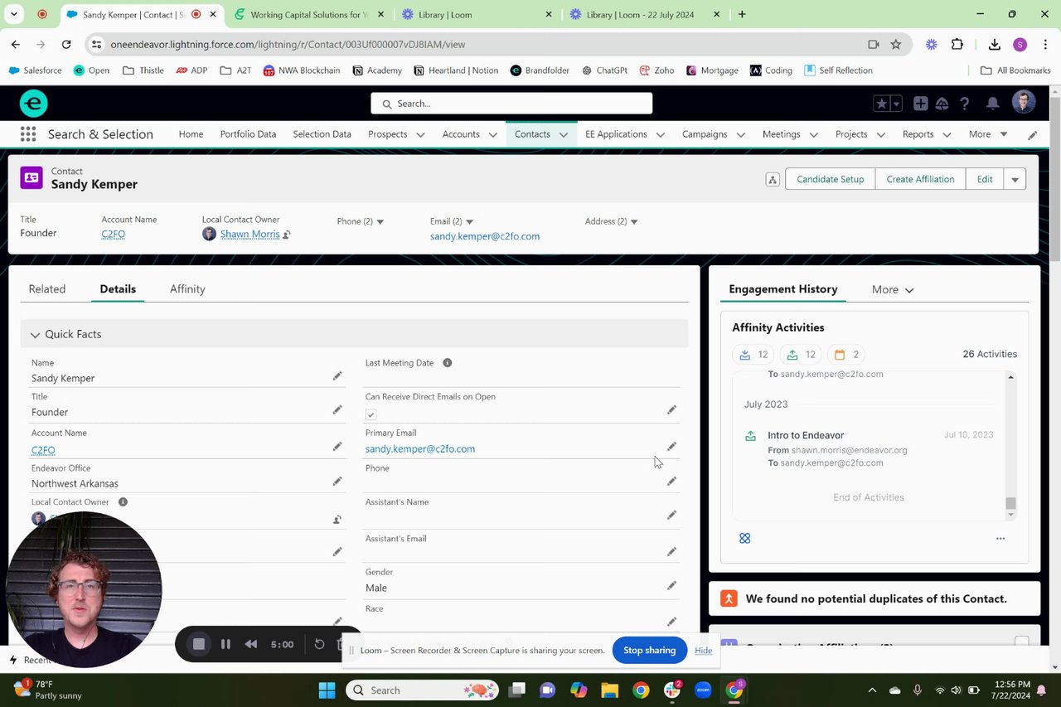The width and height of the screenshot is (1061, 707).
Task: Open the user profile avatar menu
Action: pyautogui.click(x=1024, y=103)
